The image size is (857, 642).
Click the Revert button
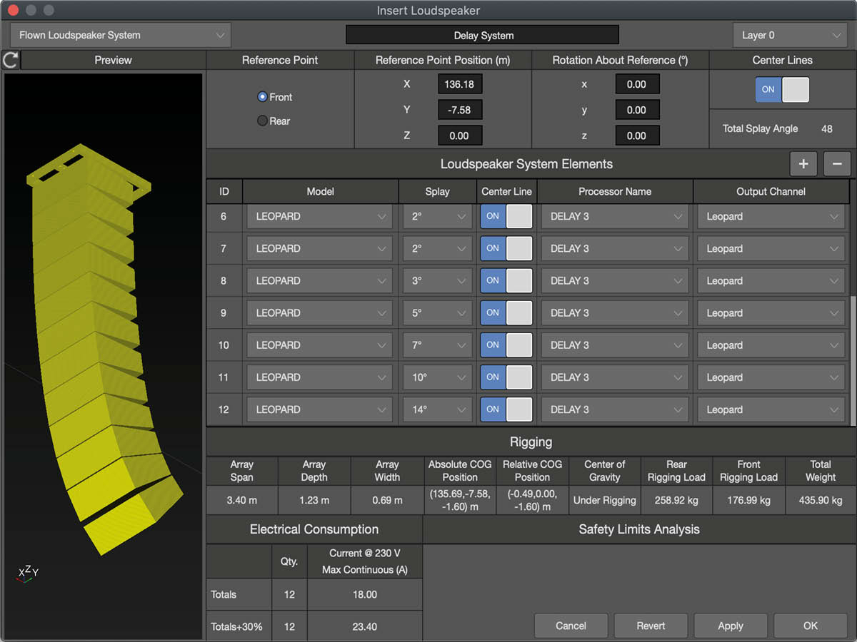pos(651,626)
